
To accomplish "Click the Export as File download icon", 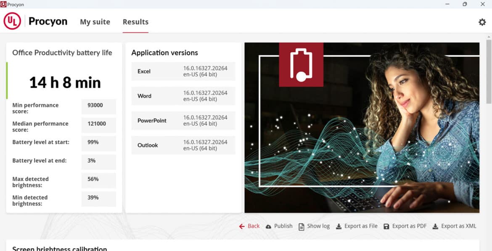I will tap(339, 227).
